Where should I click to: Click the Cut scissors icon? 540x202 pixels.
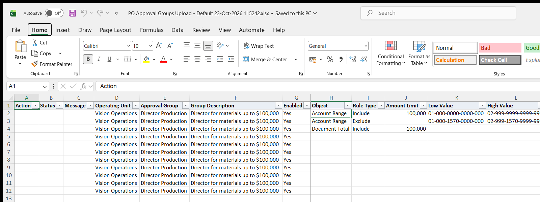pyautogui.click(x=35, y=42)
